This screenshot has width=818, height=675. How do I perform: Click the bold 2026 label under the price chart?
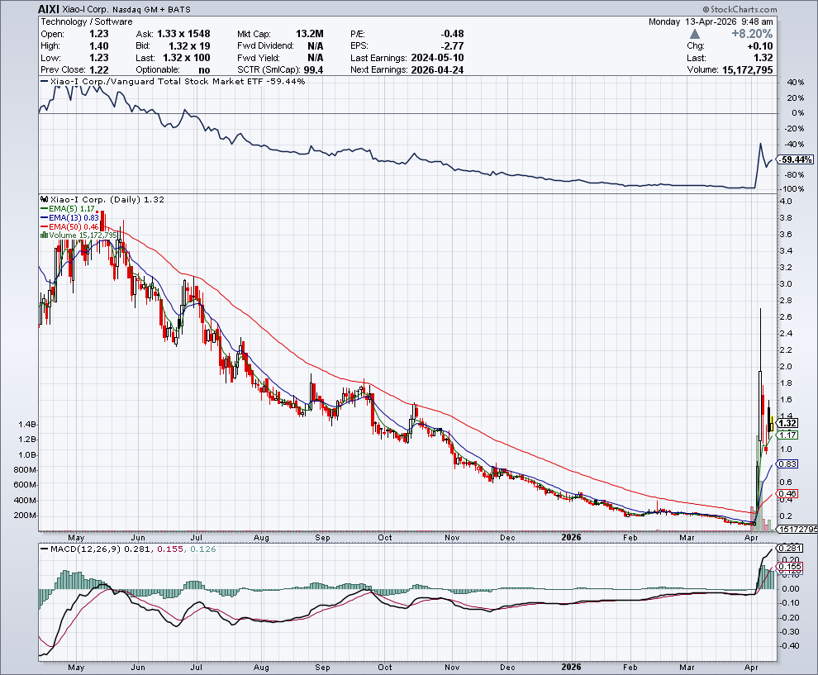[x=571, y=537]
